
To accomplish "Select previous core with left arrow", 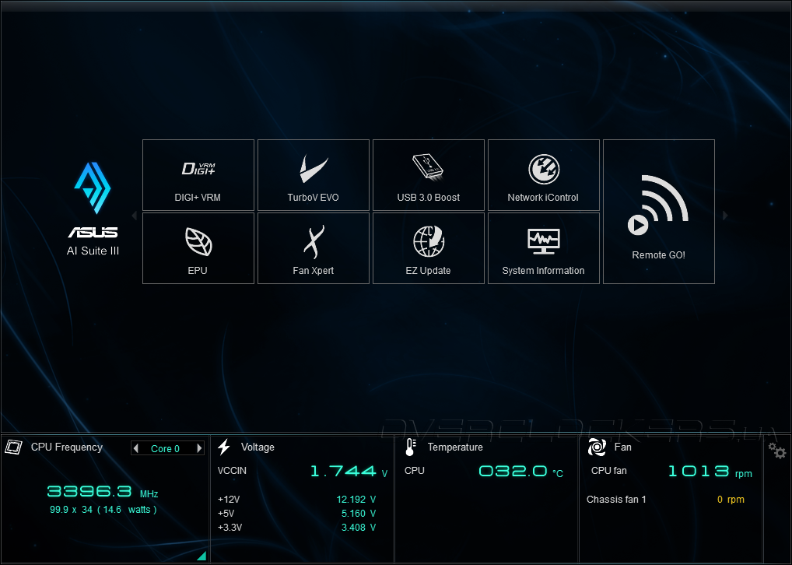I will click(135, 448).
